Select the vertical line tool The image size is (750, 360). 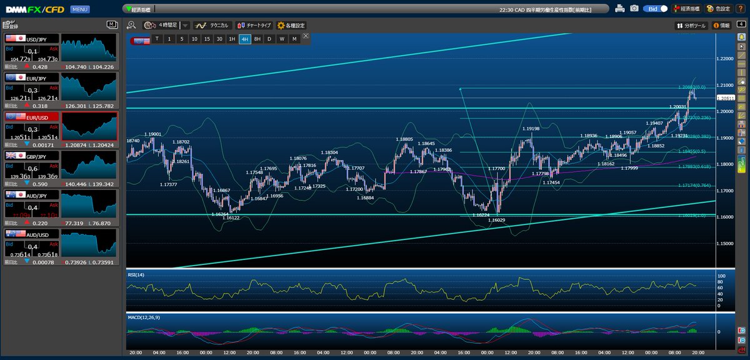click(741, 72)
